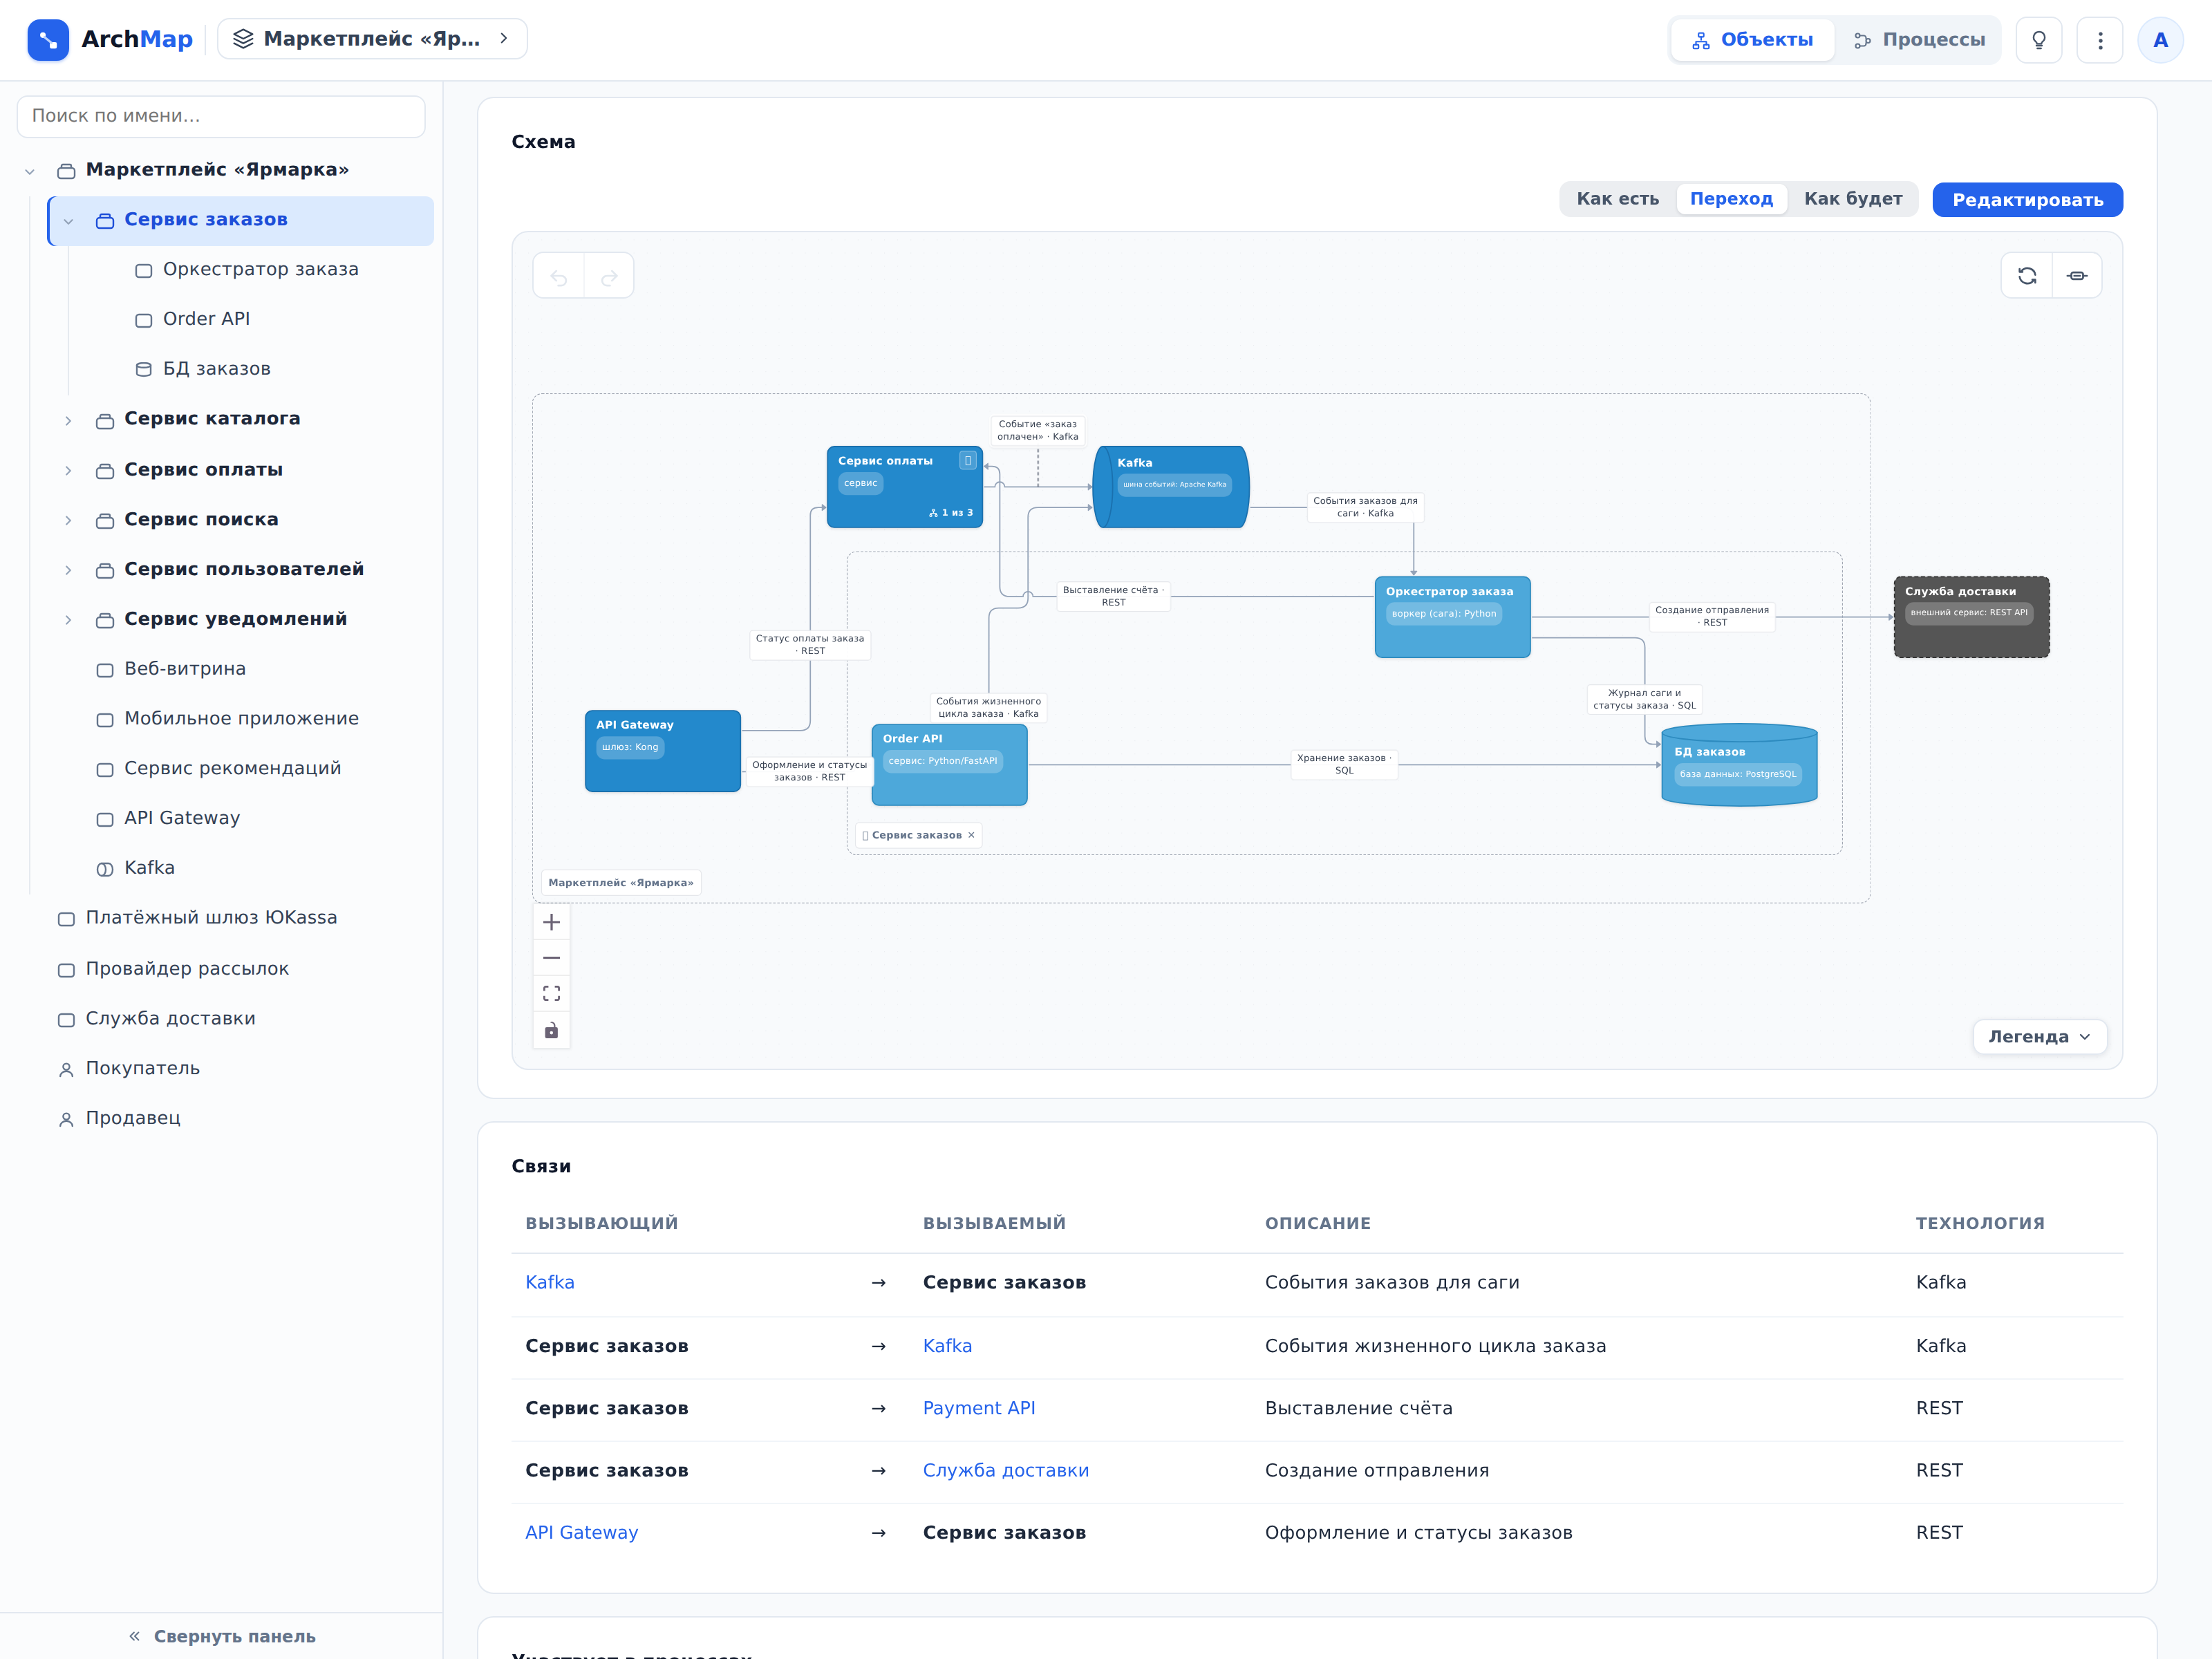
Task: Open the Легенда dropdown
Action: coord(2039,1037)
